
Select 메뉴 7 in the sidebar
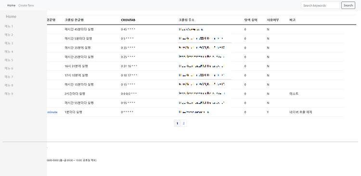[x=9, y=77]
